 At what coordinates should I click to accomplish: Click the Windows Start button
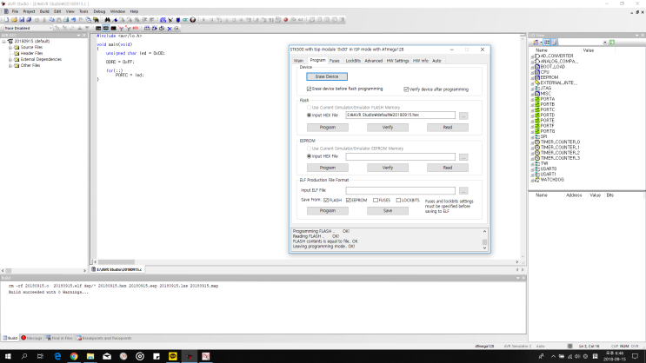[x=6, y=357]
